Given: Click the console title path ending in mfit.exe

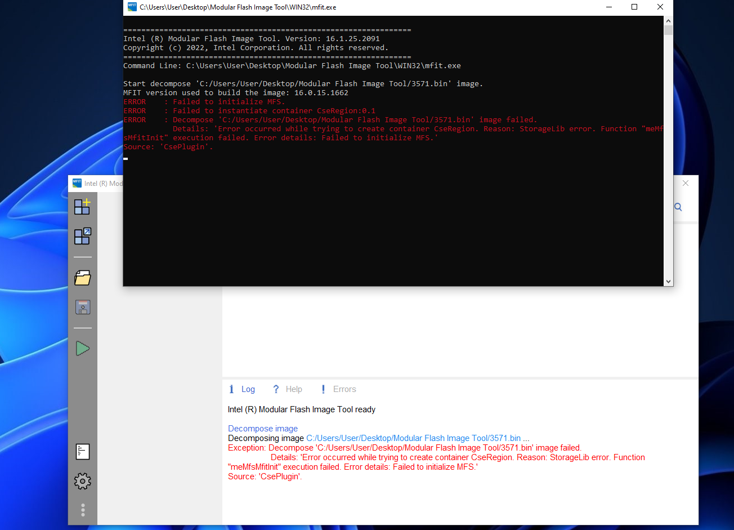Looking at the screenshot, I should click(x=238, y=7).
